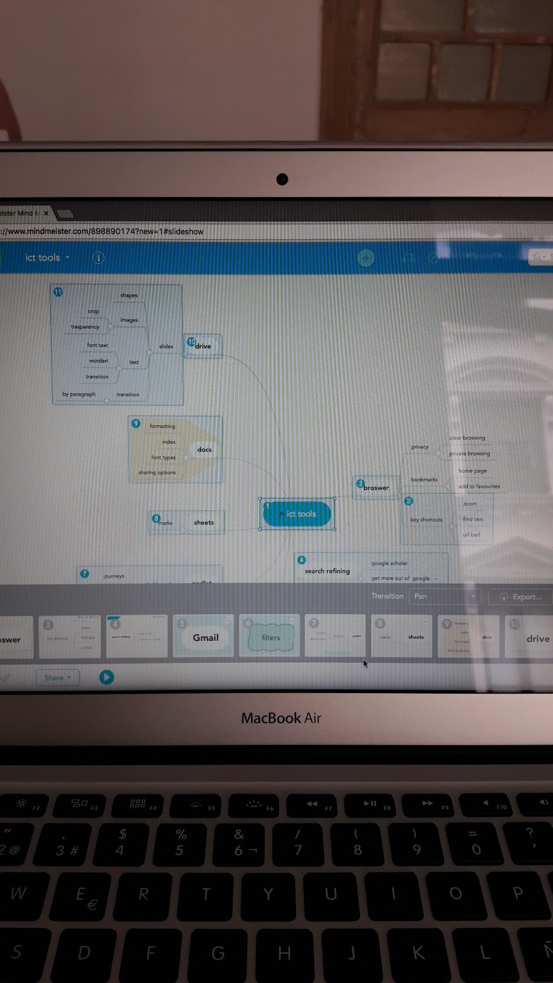Image resolution: width=553 pixels, height=983 pixels.
Task: Open the Transition dropdown set to Pan
Action: (445, 597)
